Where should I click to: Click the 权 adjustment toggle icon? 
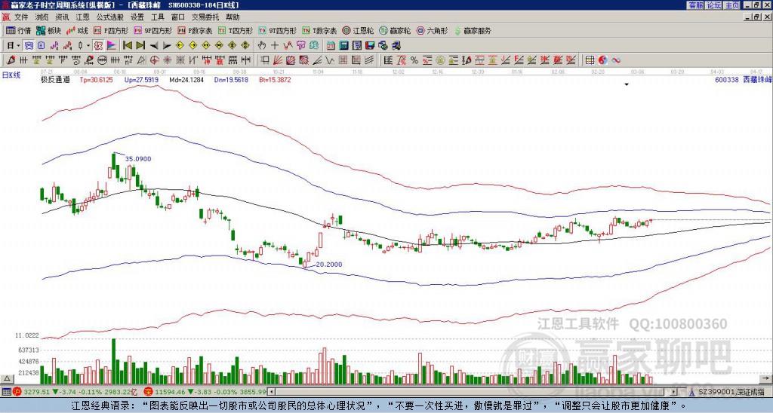[x=98, y=46]
